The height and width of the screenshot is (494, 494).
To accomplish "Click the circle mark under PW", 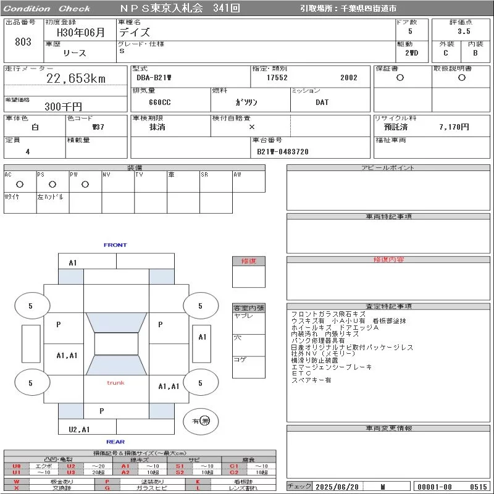I will click(x=85, y=184).
